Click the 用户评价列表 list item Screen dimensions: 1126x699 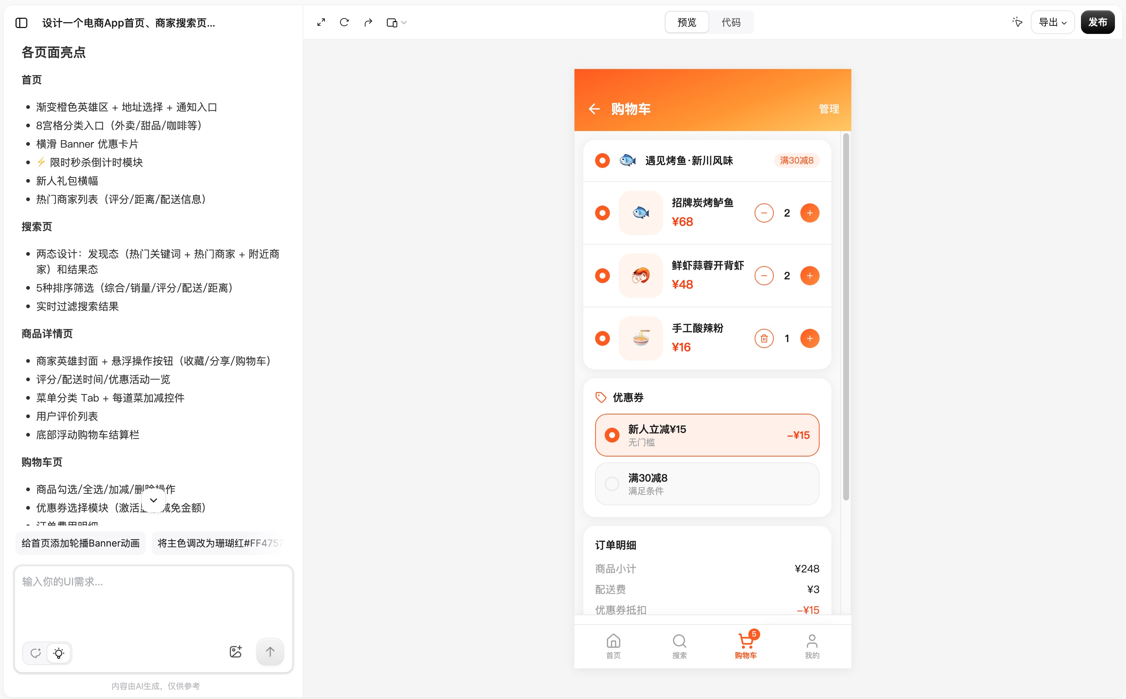coord(67,416)
